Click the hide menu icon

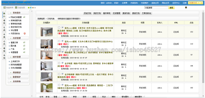tap(5, 8)
